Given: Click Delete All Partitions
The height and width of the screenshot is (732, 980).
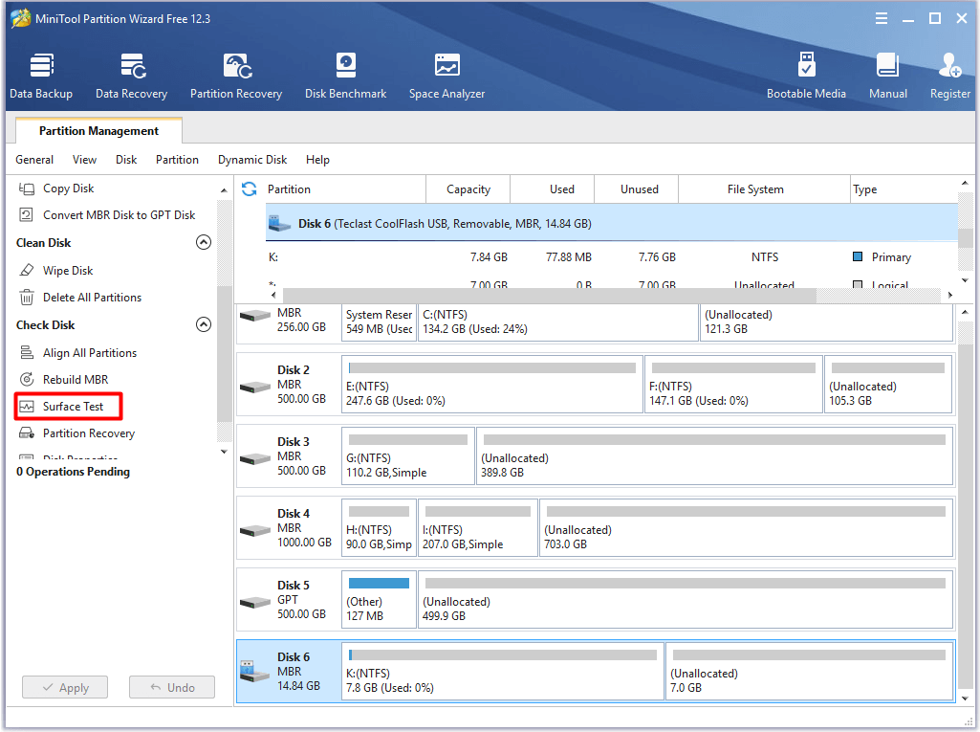Looking at the screenshot, I should click(x=93, y=298).
